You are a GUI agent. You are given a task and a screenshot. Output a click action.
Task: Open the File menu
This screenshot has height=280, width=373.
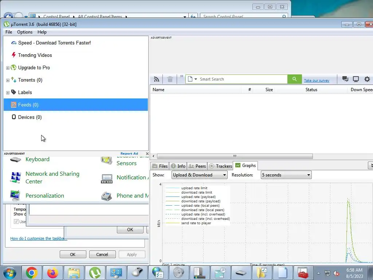tap(9, 32)
